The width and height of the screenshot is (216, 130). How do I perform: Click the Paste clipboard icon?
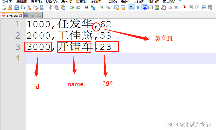click(63, 7)
